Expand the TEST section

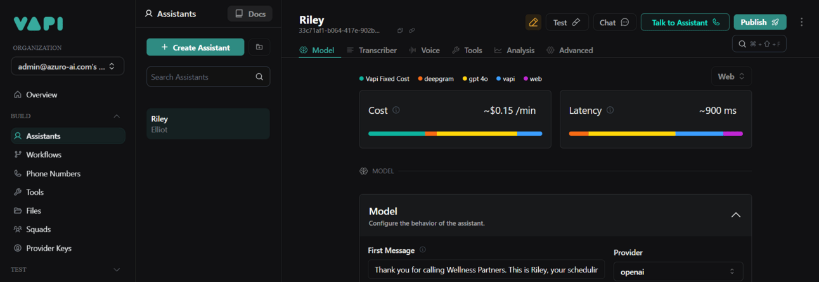pos(116,269)
